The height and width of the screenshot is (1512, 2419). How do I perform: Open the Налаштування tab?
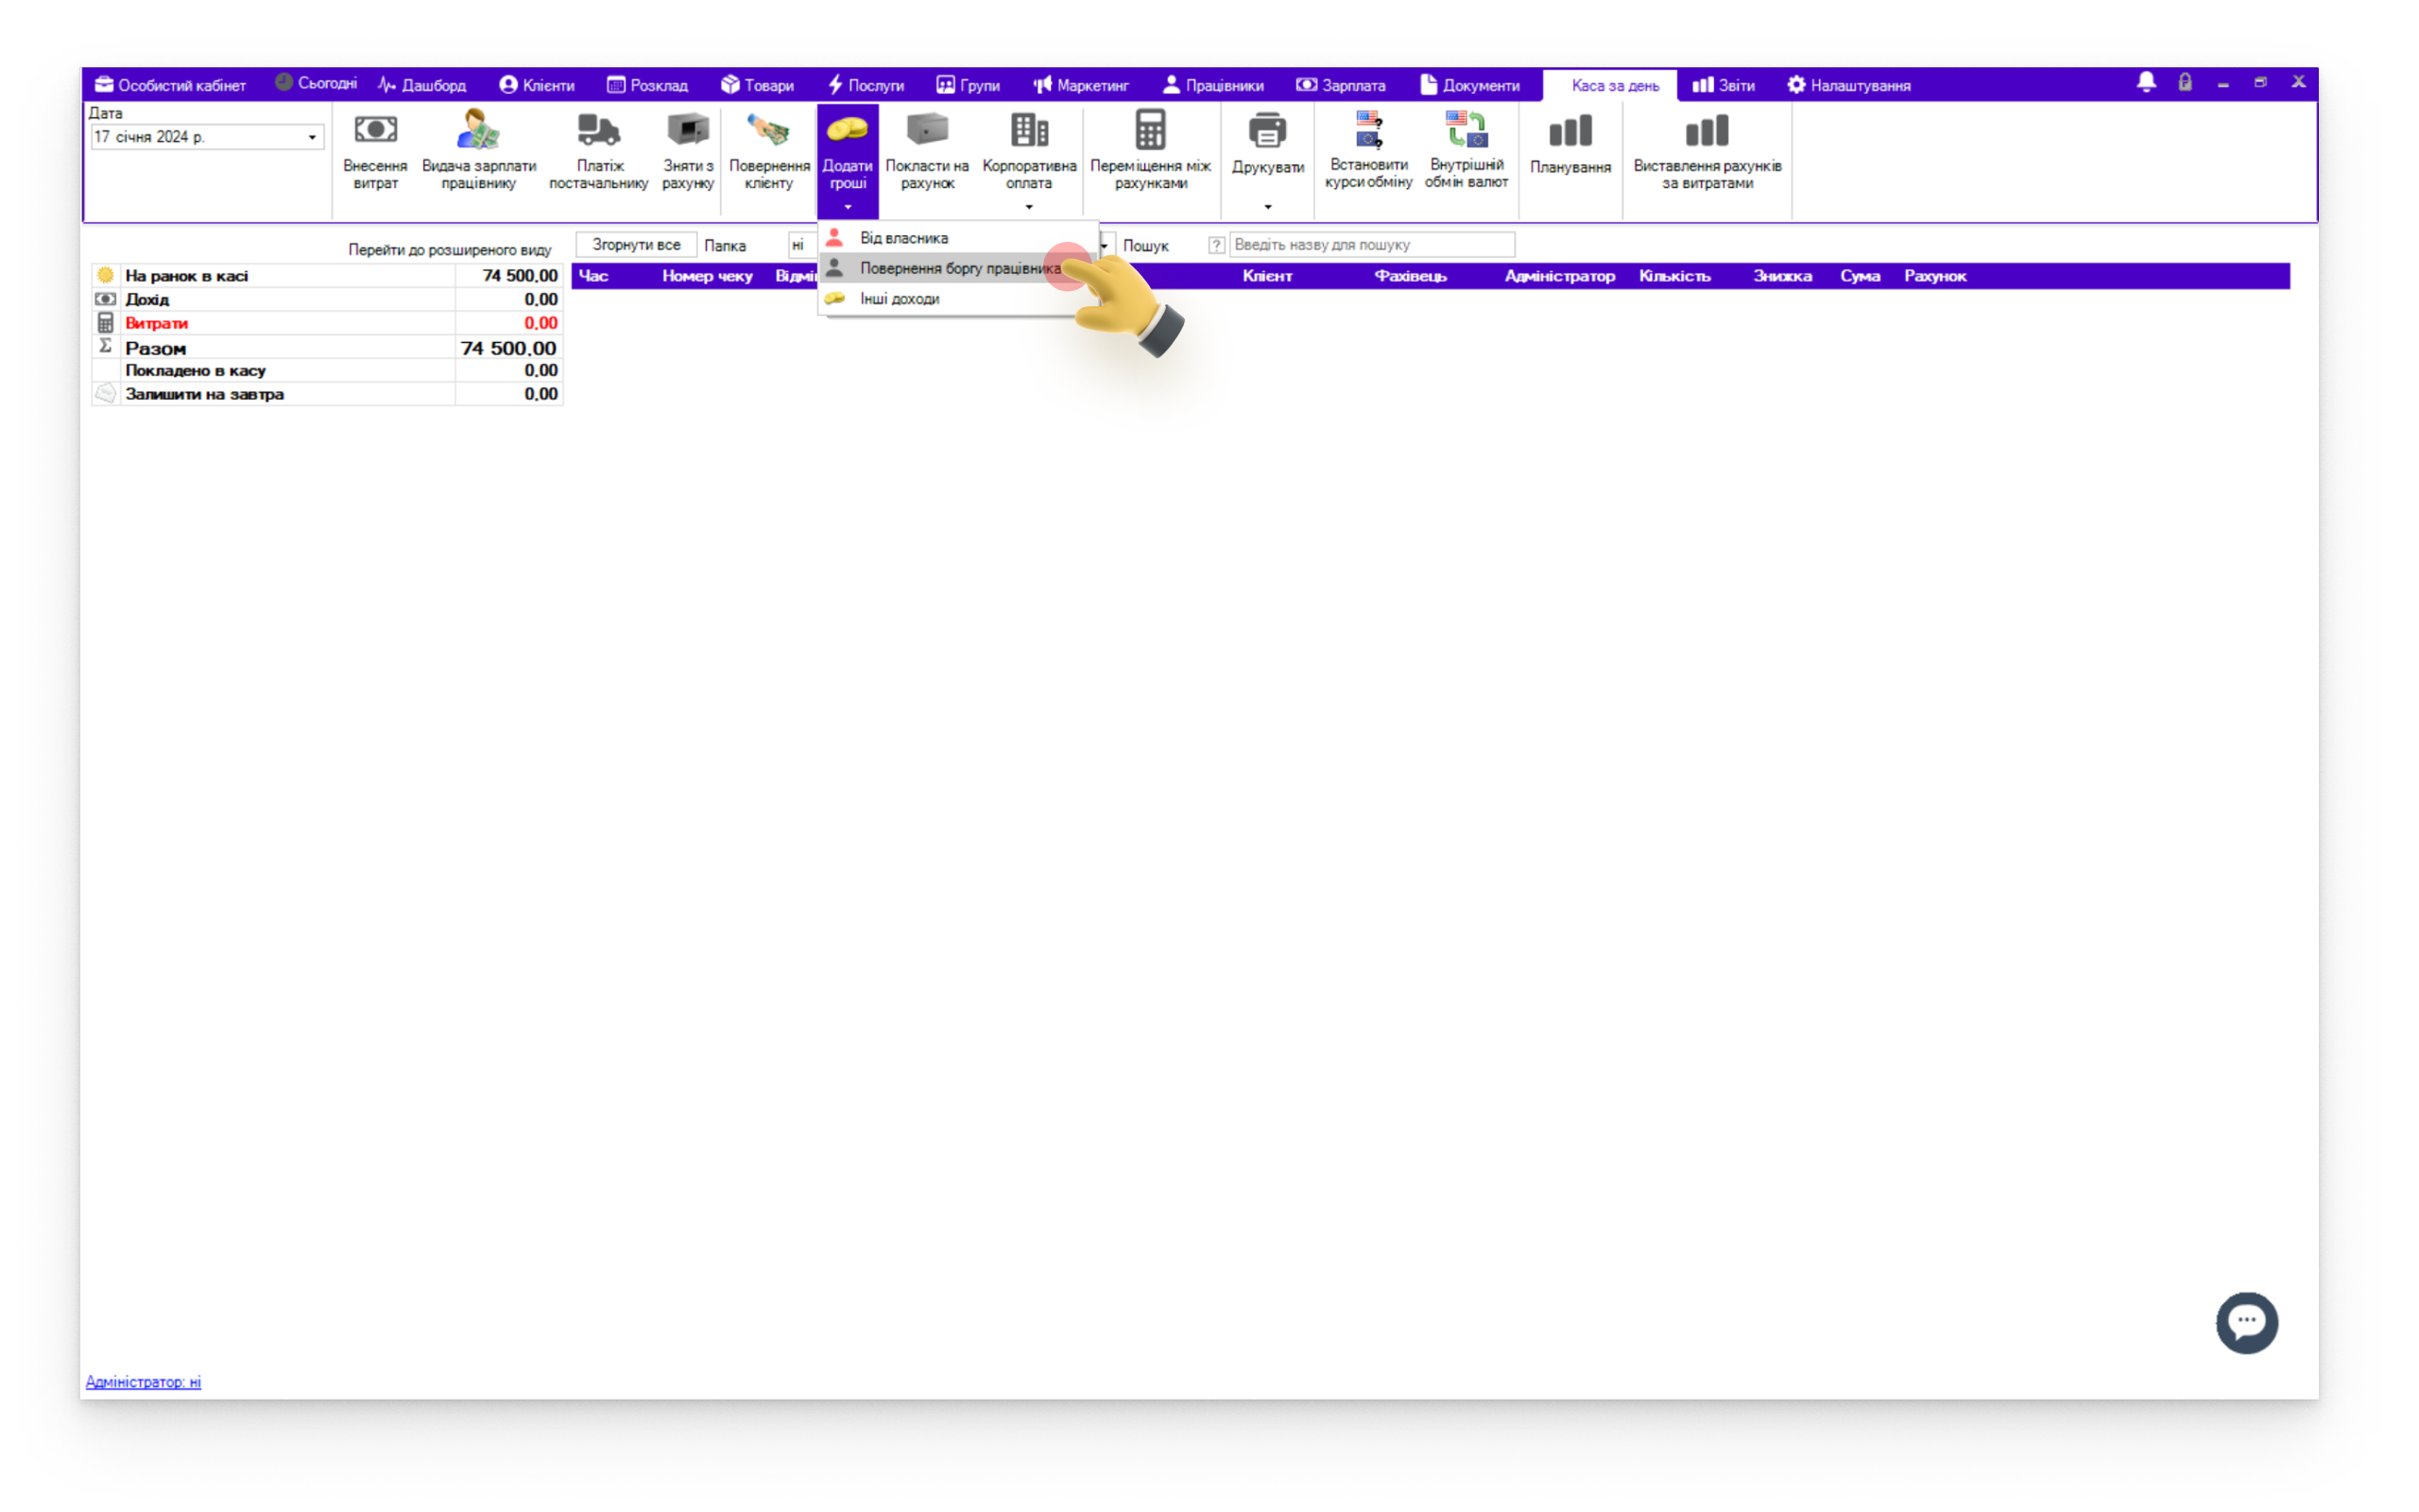1848,85
